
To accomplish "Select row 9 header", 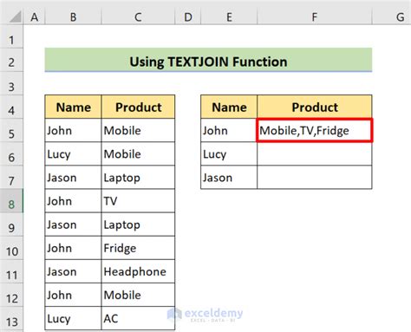I will click(x=11, y=225).
